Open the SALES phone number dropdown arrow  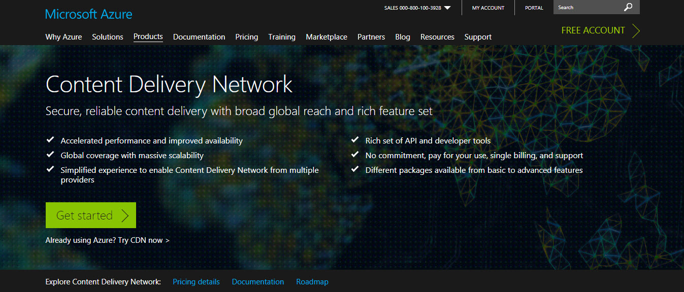pyautogui.click(x=447, y=8)
